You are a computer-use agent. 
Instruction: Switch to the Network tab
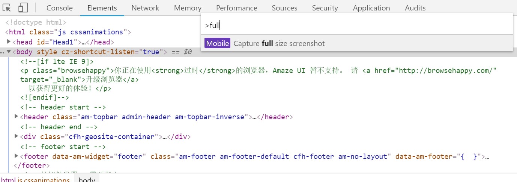(x=145, y=8)
